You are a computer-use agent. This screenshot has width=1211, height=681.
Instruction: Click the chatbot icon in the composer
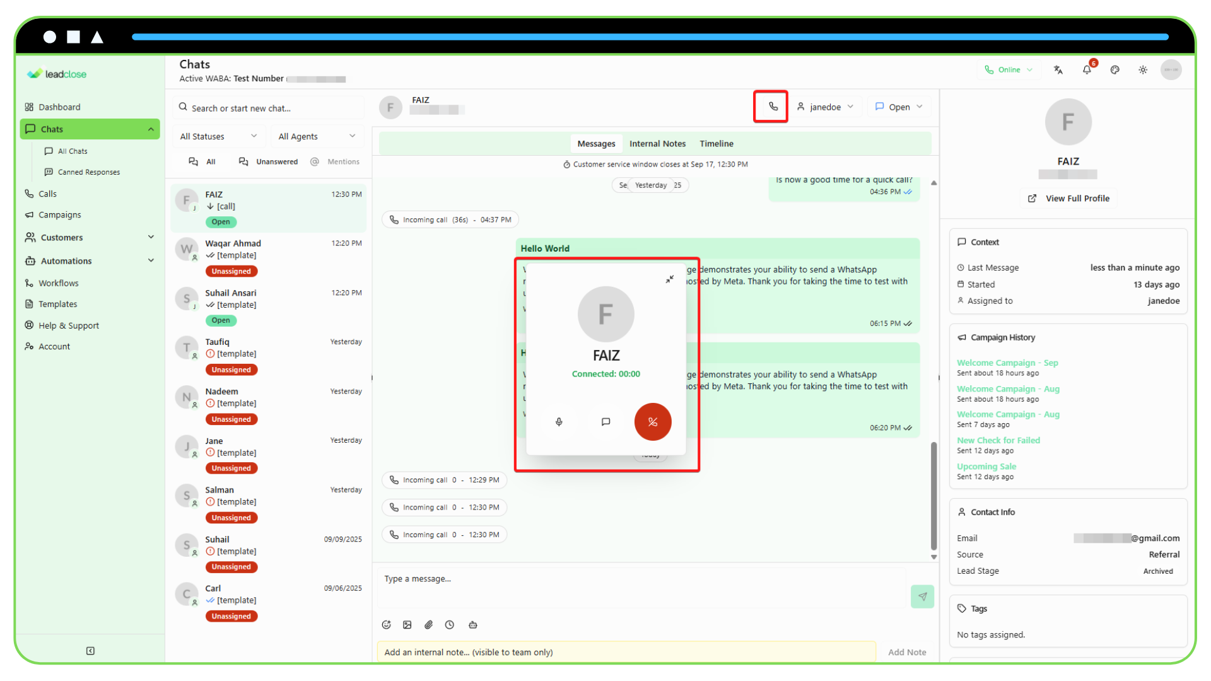[472, 625]
